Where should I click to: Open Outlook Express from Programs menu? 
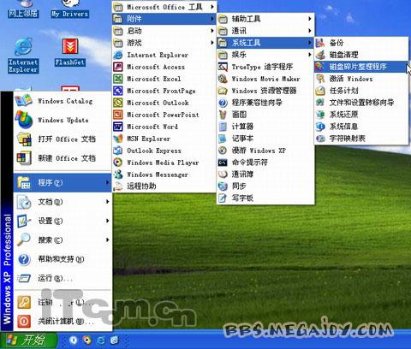point(164,151)
